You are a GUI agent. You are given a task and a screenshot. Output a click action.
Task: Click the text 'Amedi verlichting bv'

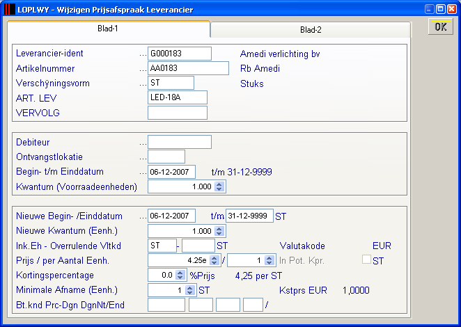pos(280,54)
